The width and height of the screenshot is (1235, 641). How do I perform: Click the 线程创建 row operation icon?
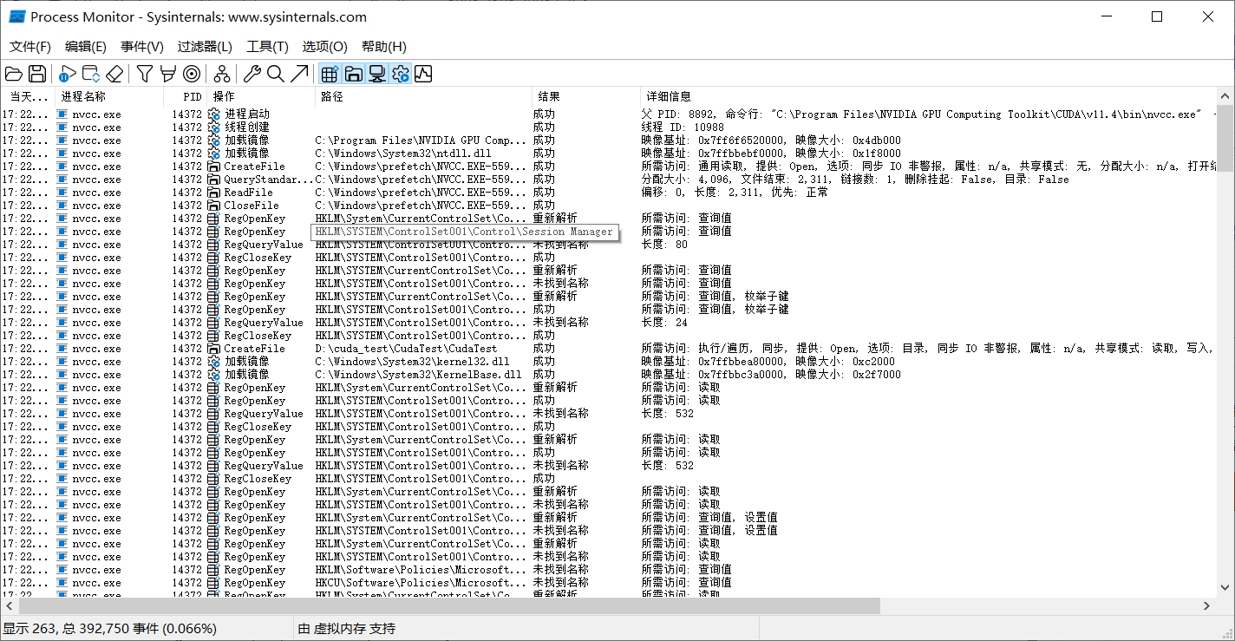(x=214, y=128)
